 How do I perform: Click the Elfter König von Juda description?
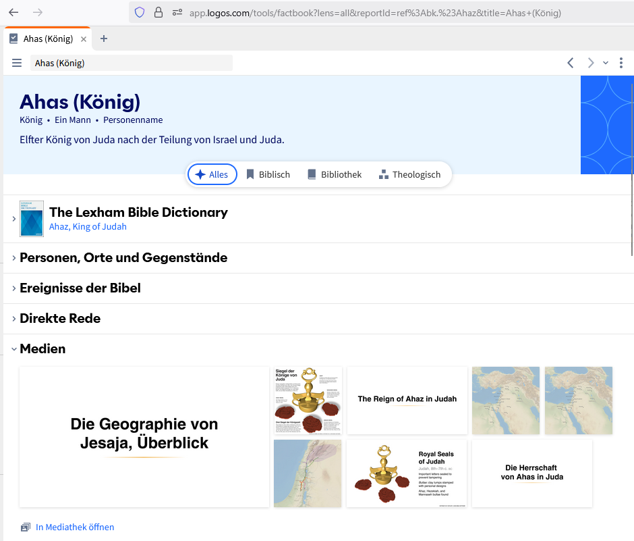152,140
